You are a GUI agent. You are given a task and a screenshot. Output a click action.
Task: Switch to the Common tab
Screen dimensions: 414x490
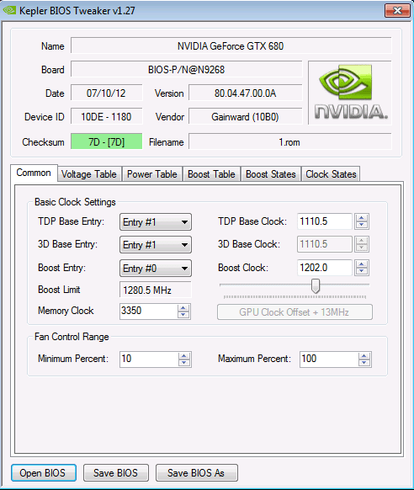[x=34, y=173]
